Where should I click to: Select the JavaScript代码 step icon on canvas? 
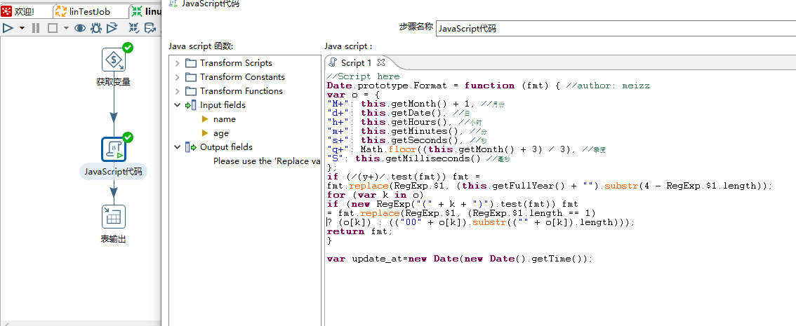pos(113,149)
